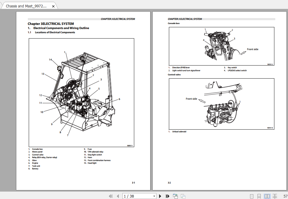Close the Chassis and Mast document tab
This screenshot has width=288, height=199.
pos(53,6)
